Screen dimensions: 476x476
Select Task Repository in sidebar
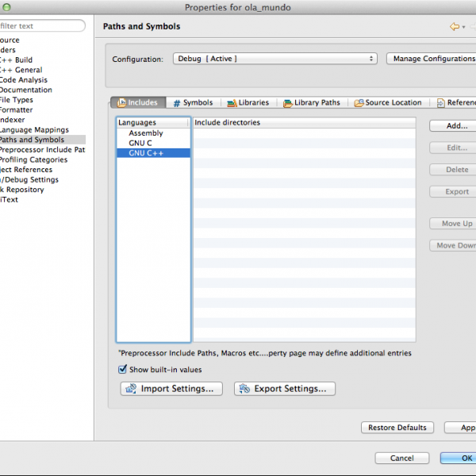click(x=22, y=190)
